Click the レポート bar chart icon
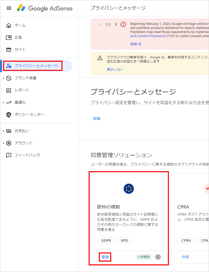The height and width of the screenshot is (272, 209). 9,90
